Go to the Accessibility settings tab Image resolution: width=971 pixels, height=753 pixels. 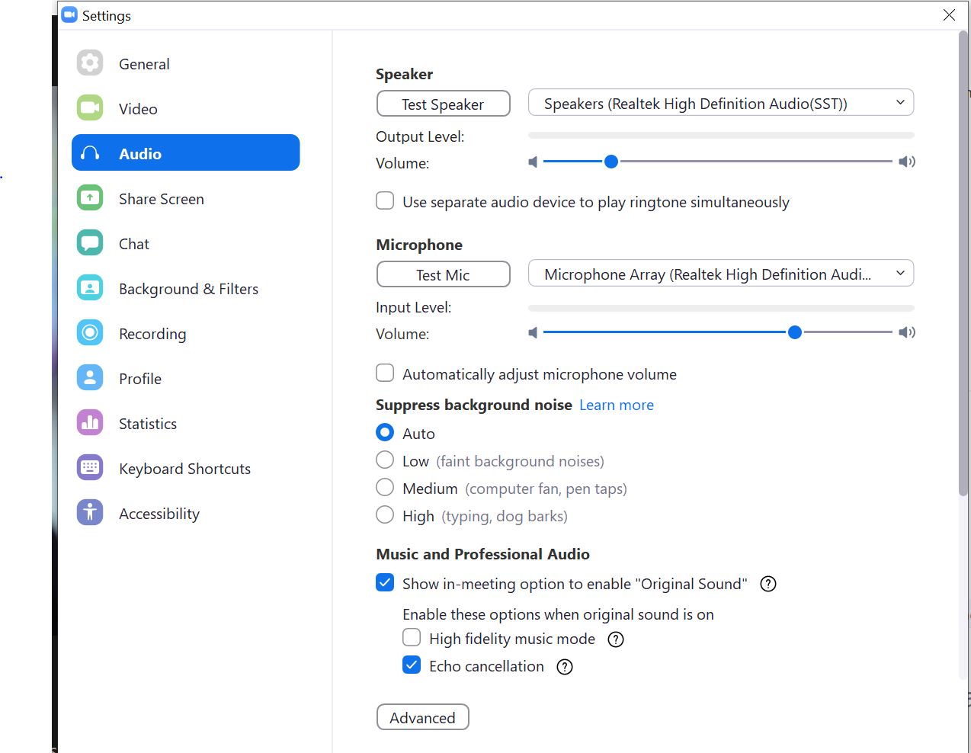click(x=159, y=514)
